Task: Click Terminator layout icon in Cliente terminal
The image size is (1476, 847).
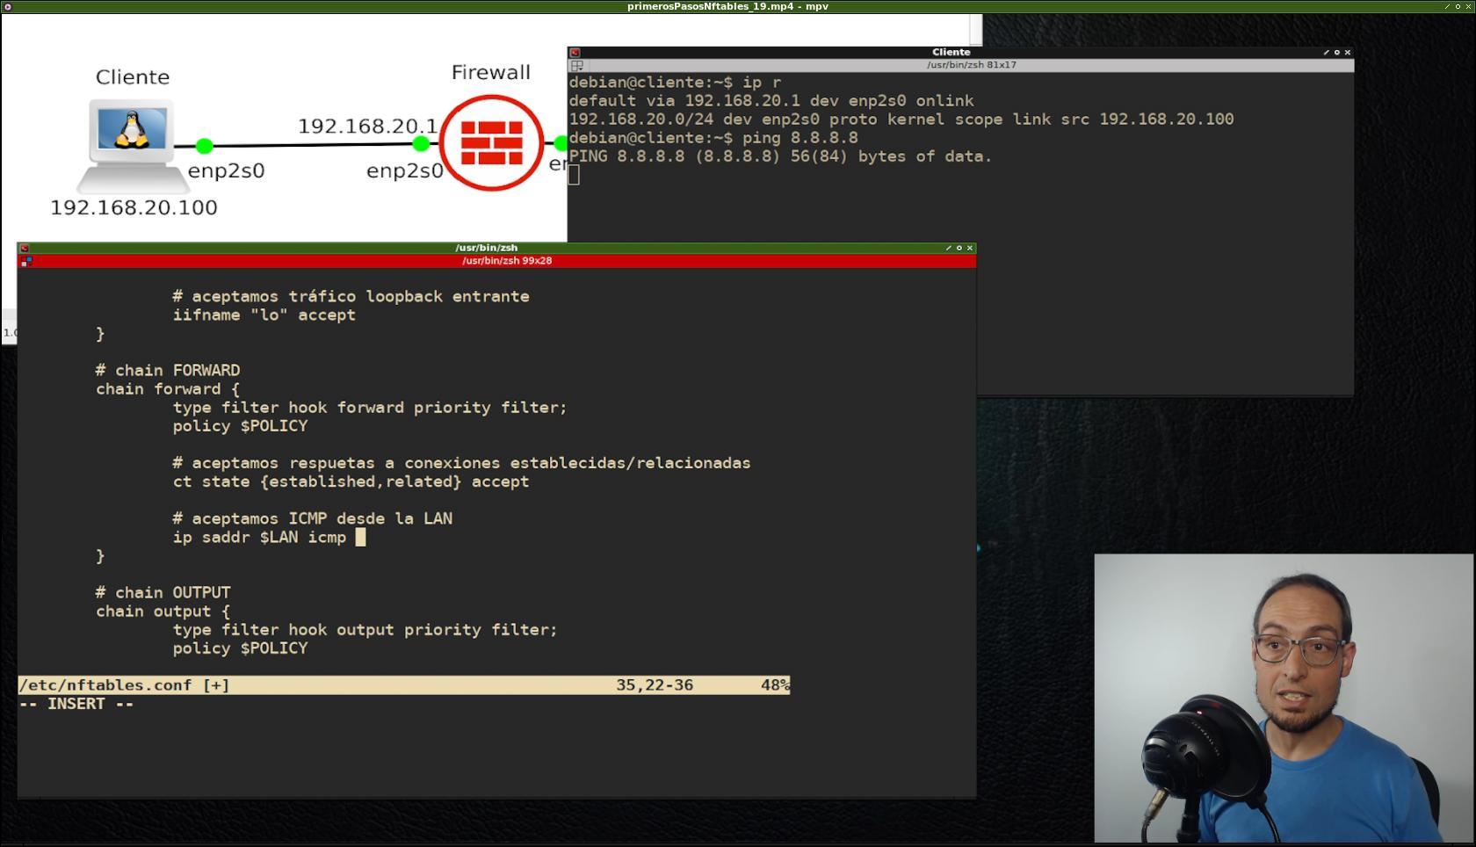Action: (576, 66)
